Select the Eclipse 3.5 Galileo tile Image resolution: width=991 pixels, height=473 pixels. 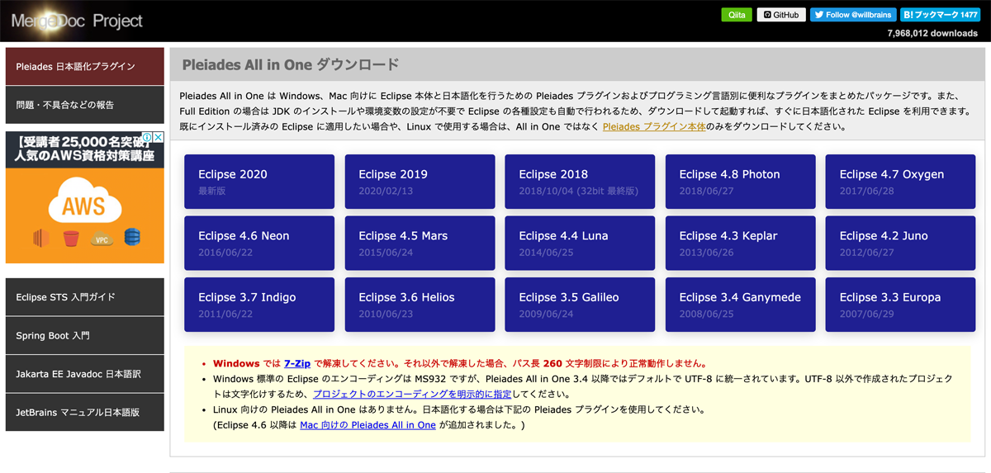(x=580, y=305)
